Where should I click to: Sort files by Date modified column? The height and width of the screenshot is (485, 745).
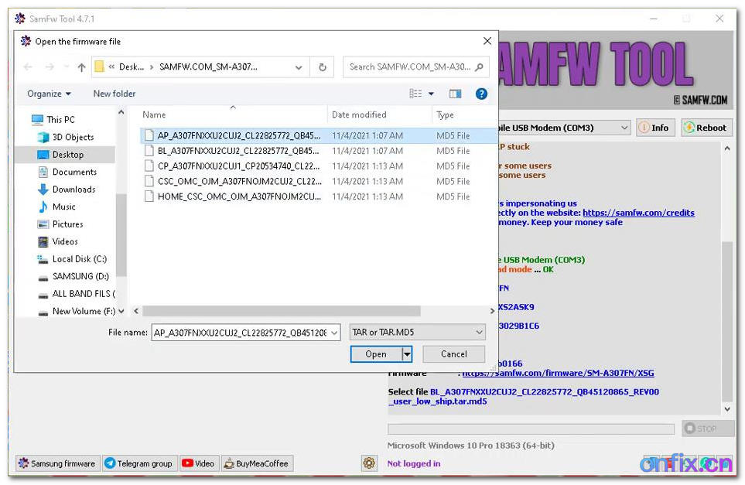[359, 114]
